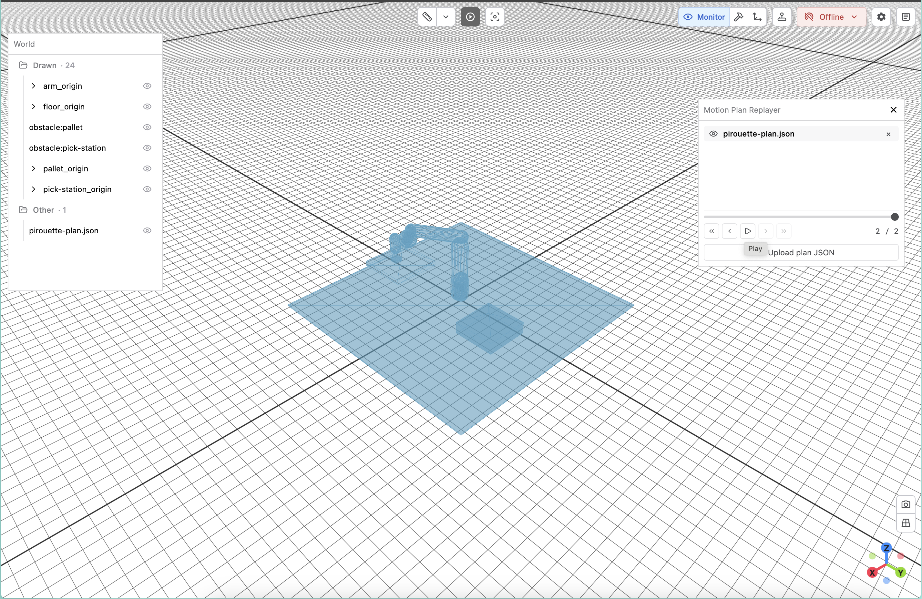This screenshot has width=922, height=599.
Task: Open the log panel icon at top right
Action: point(906,17)
